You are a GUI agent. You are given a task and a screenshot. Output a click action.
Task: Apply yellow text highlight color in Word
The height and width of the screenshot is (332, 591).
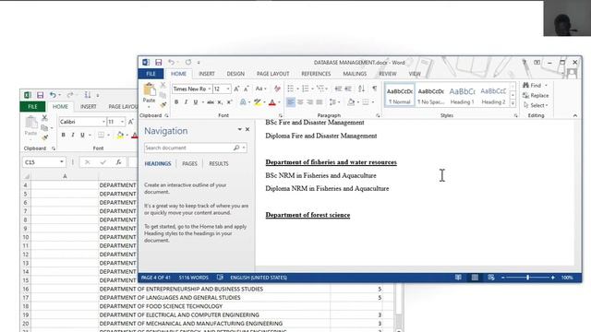258,102
